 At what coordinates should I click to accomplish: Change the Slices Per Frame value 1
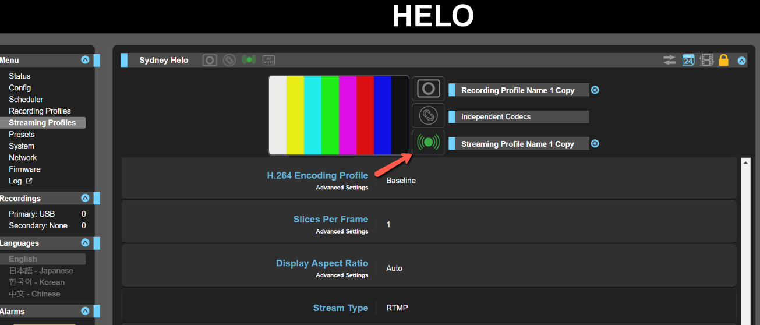tap(388, 224)
